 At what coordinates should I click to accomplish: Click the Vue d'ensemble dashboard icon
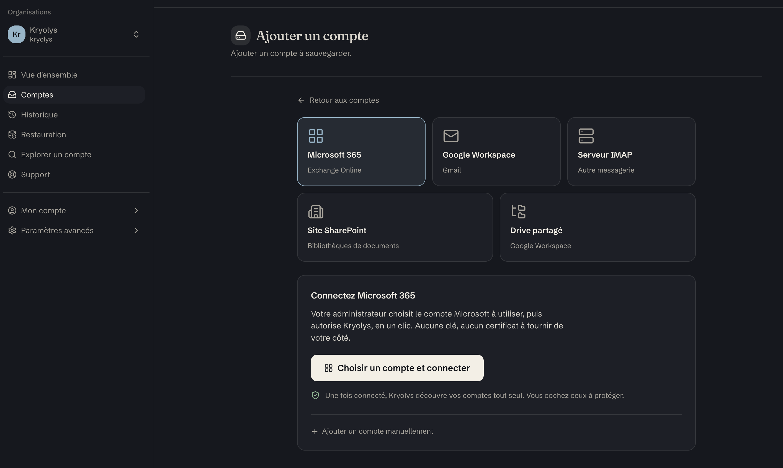pyautogui.click(x=12, y=75)
